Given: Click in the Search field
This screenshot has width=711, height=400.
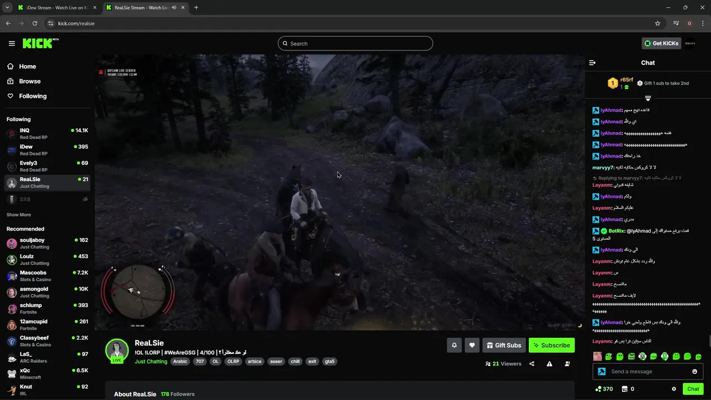Looking at the screenshot, I should click(x=355, y=43).
